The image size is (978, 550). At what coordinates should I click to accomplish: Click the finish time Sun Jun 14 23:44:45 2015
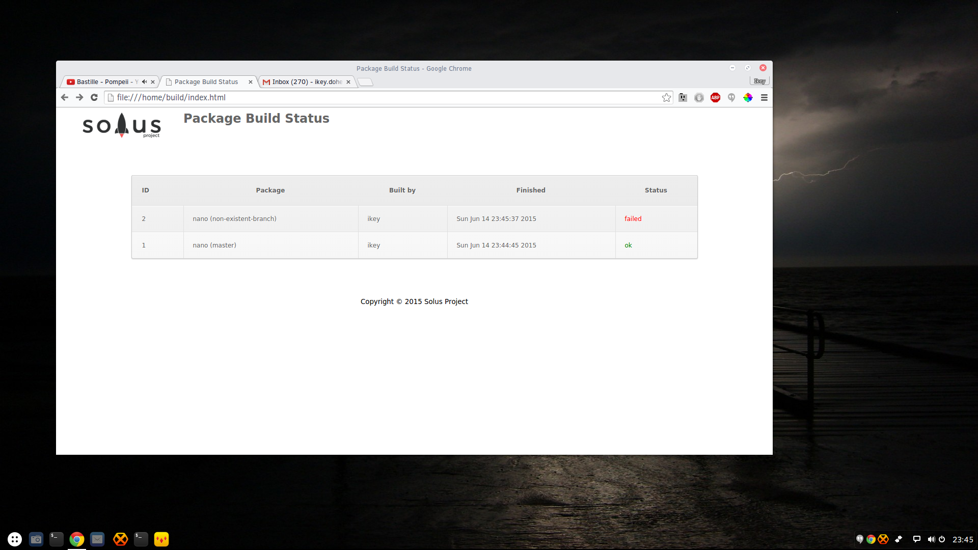[496, 245]
